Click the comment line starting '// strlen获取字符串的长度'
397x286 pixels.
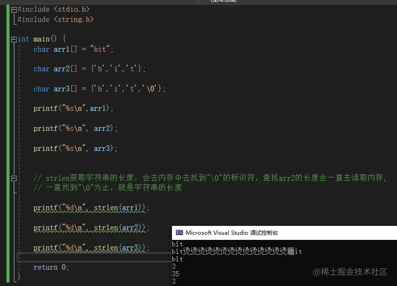tap(210, 178)
